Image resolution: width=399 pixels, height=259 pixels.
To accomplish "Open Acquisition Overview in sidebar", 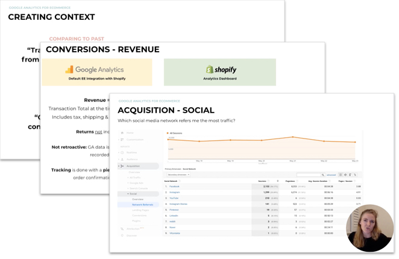I will [134, 172].
